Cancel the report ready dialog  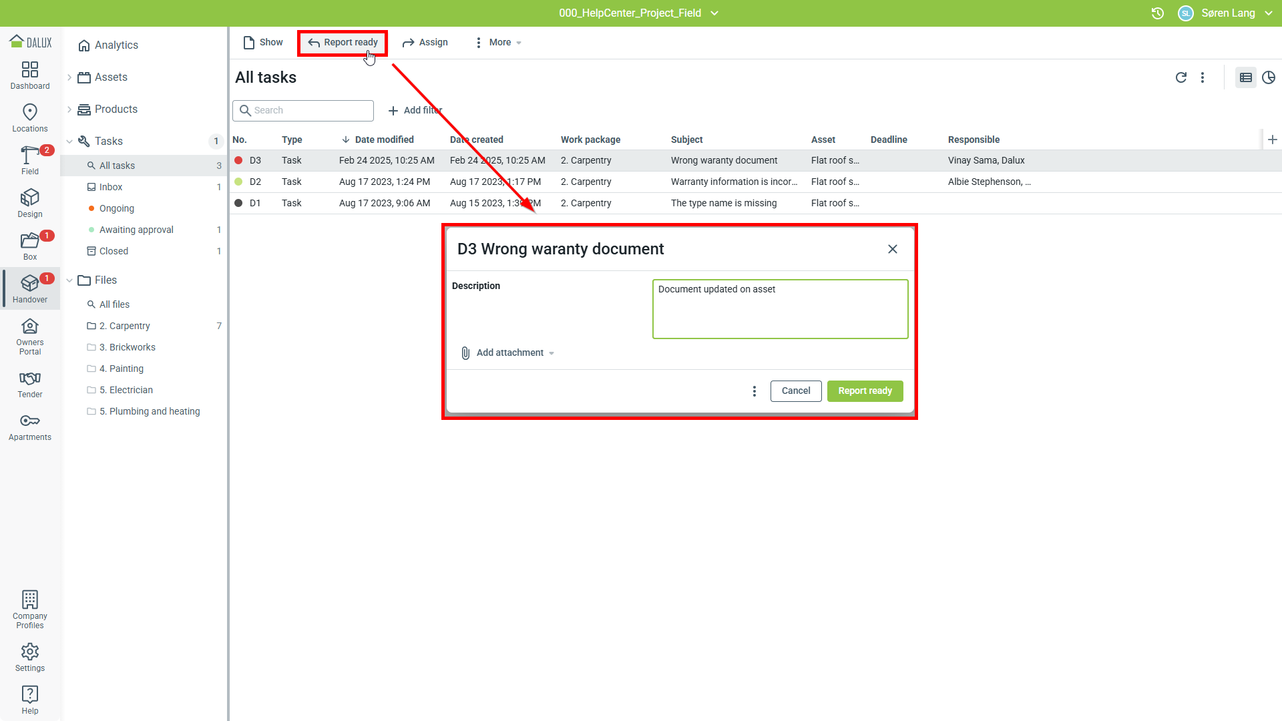click(x=796, y=391)
